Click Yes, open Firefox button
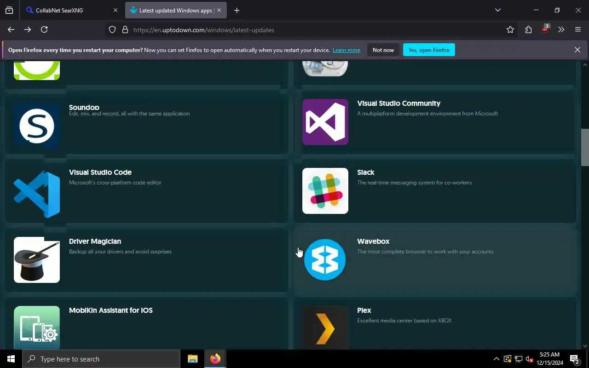 tap(429, 50)
